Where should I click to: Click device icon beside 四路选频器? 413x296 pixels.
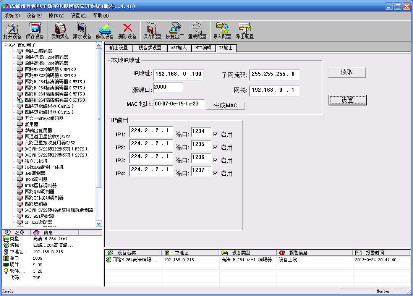click(x=20, y=204)
